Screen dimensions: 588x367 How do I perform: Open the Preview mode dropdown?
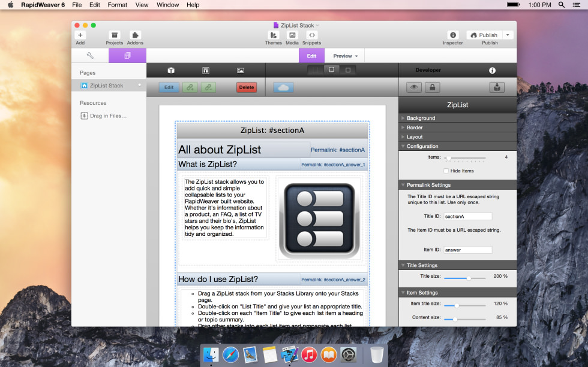click(346, 56)
